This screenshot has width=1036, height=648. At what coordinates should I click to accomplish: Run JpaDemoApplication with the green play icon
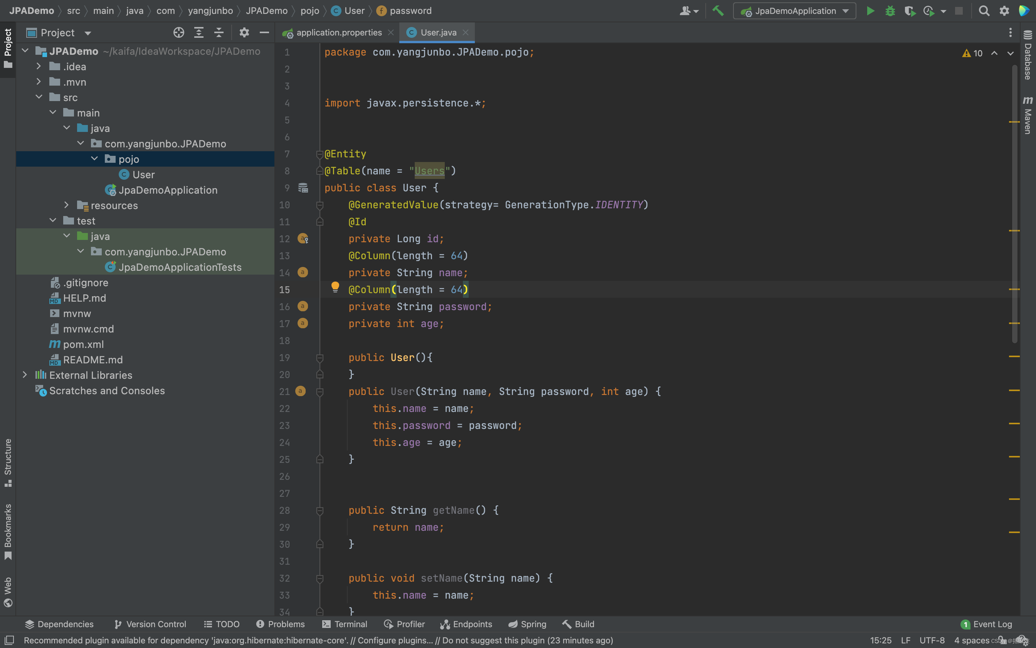point(870,11)
